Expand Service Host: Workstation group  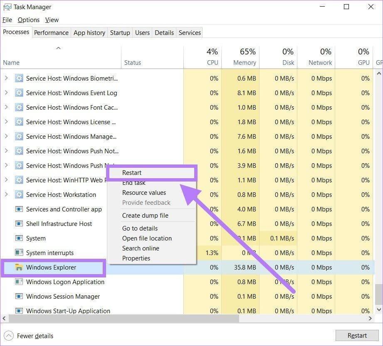point(6,194)
